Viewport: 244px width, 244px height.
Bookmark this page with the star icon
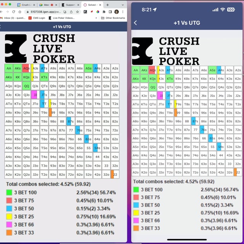pyautogui.click(x=77, y=12)
